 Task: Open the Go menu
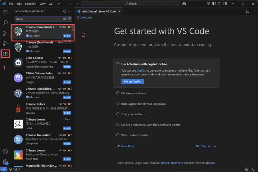pyautogui.click(x=51, y=4)
